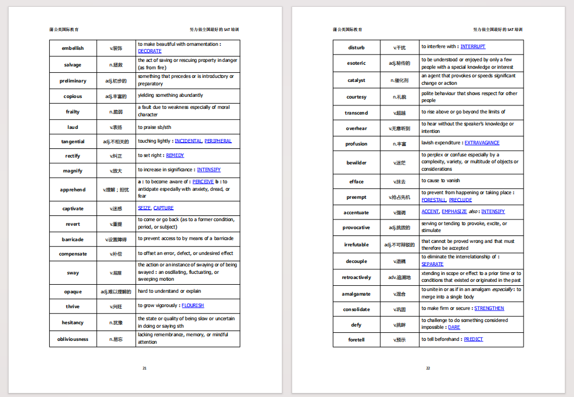
Task: Open the DECORATE link for embellish
Action: pos(150,51)
